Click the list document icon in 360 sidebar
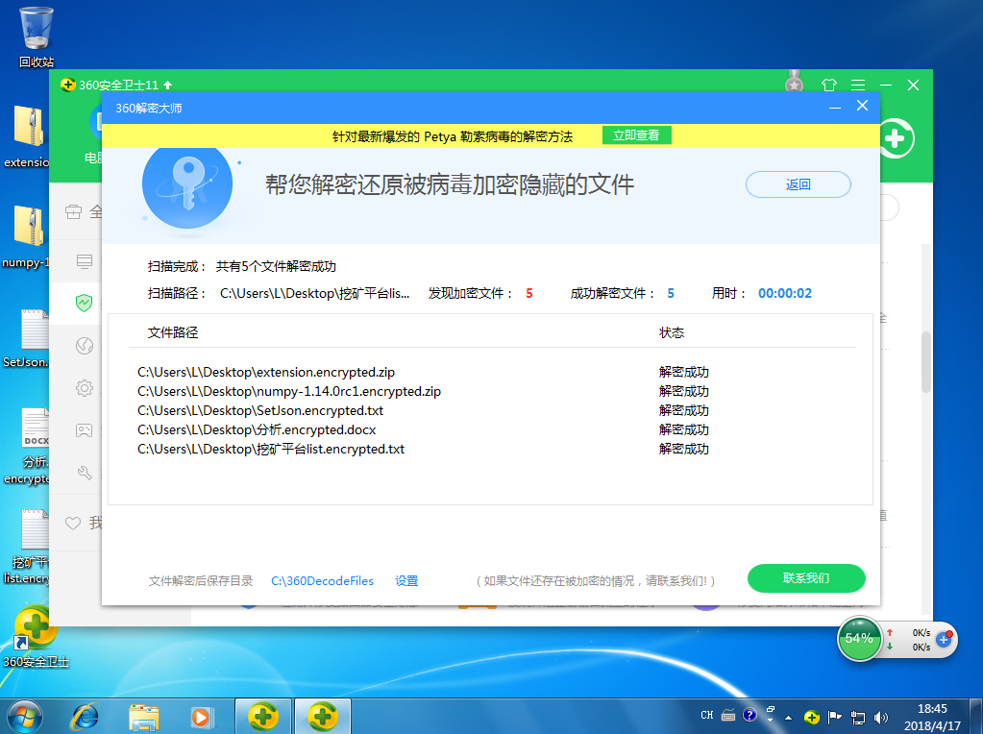The height and width of the screenshot is (734, 983). (84, 260)
